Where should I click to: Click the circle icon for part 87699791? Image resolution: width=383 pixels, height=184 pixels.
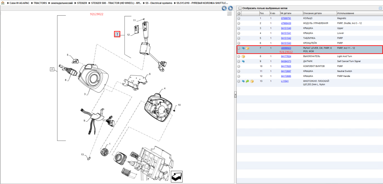click(239, 18)
